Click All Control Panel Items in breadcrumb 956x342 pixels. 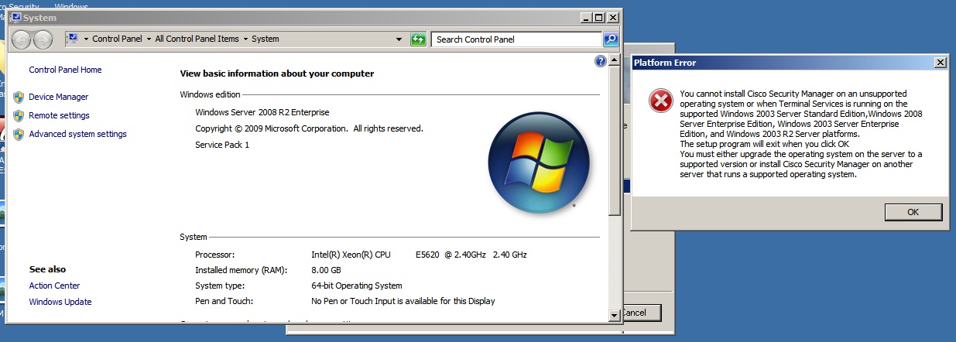pyautogui.click(x=197, y=39)
